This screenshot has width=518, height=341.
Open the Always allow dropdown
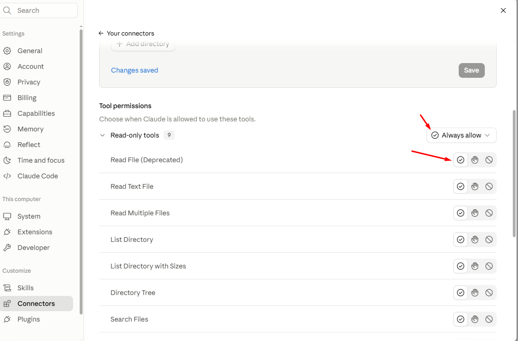(x=461, y=135)
